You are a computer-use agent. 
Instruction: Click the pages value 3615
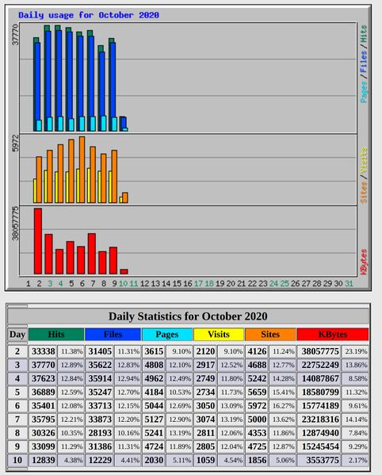click(154, 351)
